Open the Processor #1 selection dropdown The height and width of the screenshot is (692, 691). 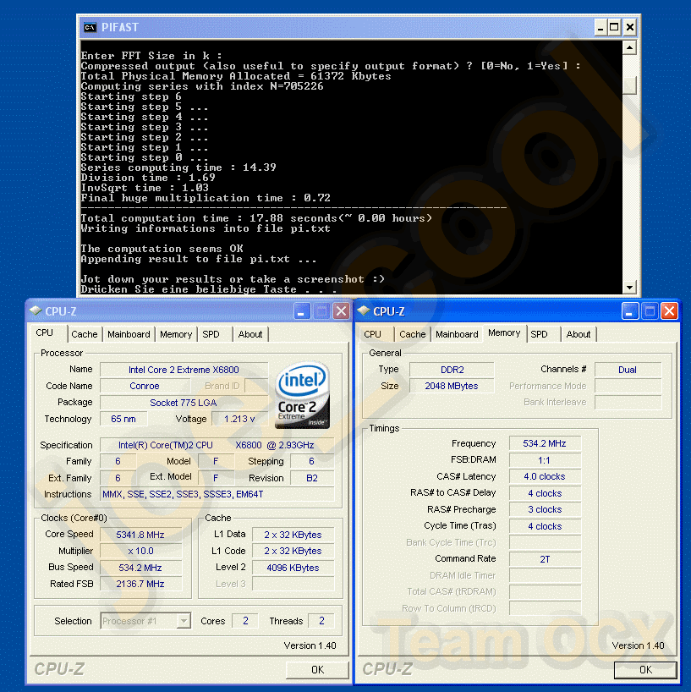point(184,621)
